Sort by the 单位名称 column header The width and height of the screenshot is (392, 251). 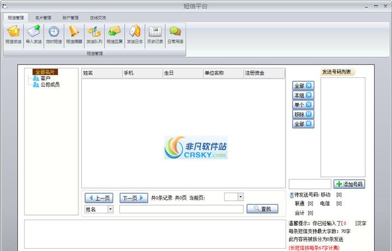point(223,73)
